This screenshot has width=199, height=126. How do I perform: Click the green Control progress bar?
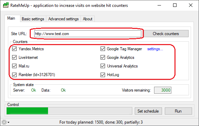(69, 111)
